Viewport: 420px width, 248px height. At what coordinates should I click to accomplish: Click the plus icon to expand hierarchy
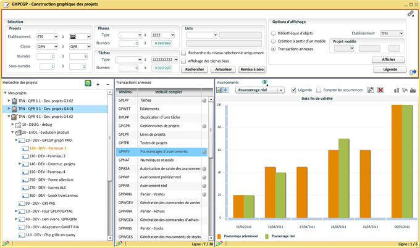tap(98, 83)
